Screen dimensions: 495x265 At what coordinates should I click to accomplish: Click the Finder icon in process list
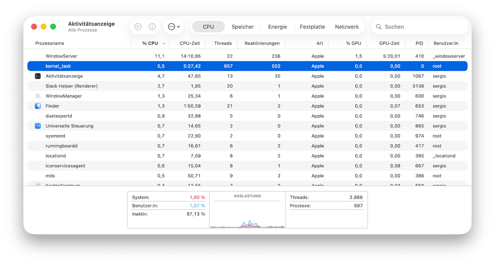(38, 106)
